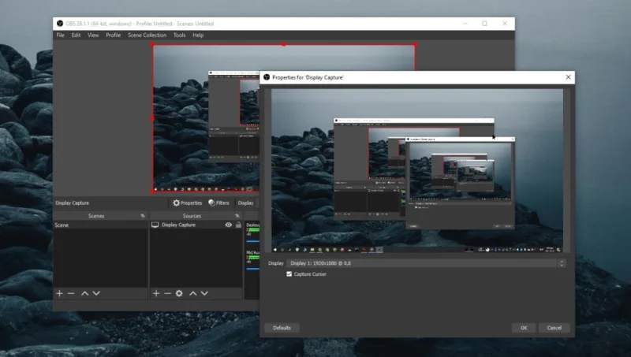The width and height of the screenshot is (631, 357).
Task: Open the Scene Collection menu
Action: 147,35
